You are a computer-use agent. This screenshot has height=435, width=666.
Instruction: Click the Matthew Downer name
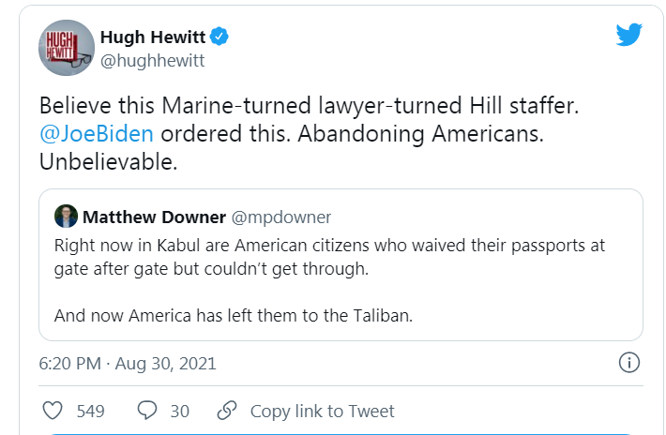(x=155, y=217)
